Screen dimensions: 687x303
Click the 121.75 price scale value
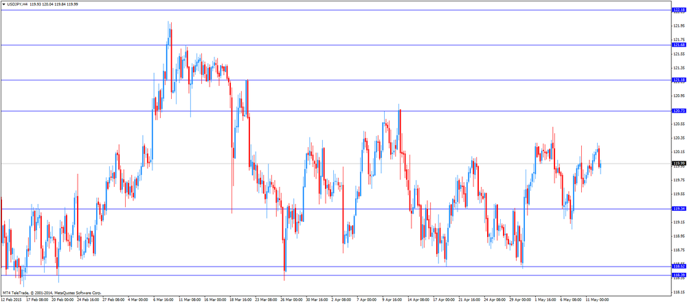pyautogui.click(x=679, y=39)
